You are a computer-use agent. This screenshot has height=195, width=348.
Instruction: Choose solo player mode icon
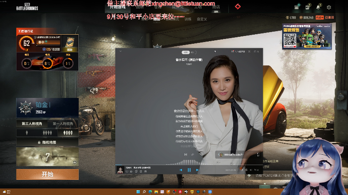pyautogui.click(x=27, y=133)
